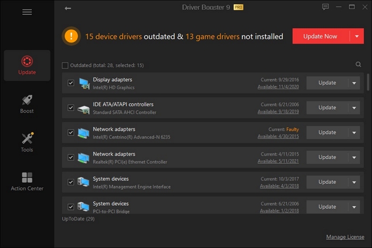Click the 13 game drivers text
This screenshot has height=248, width=372.
(213, 37)
